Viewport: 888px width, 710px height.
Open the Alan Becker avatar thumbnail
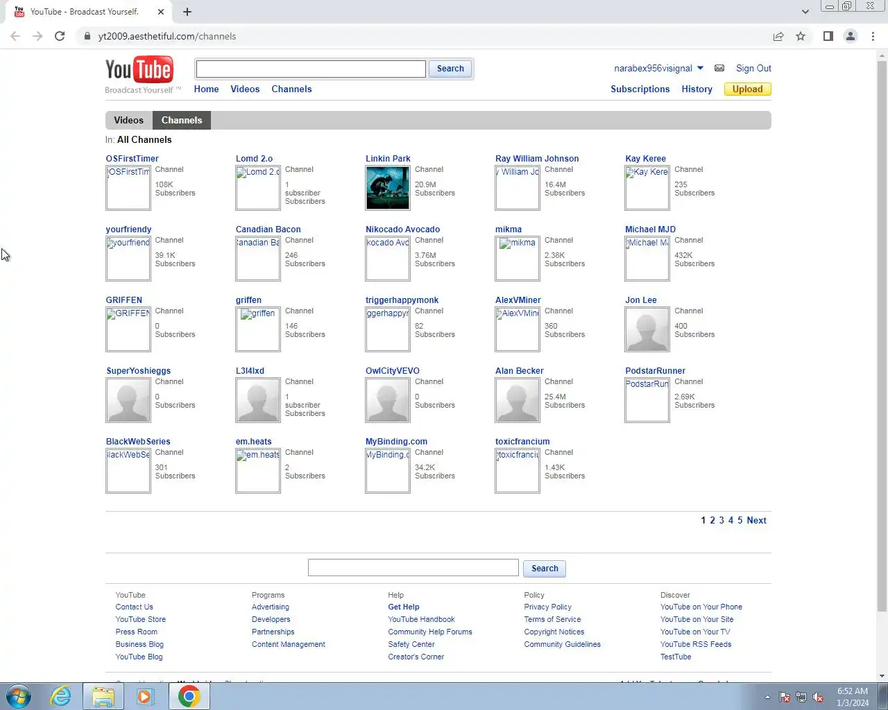pos(518,400)
